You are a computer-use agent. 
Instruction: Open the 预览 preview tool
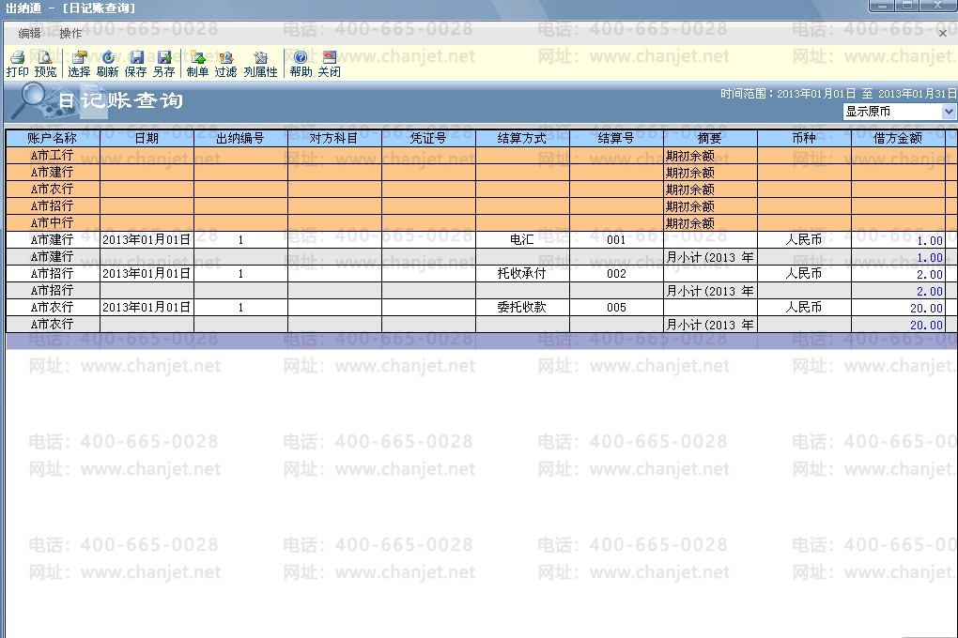coord(45,64)
